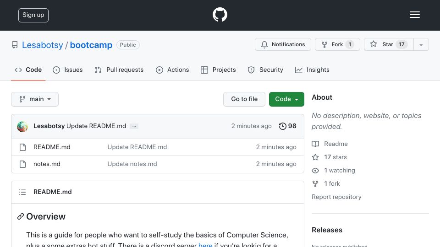Open the Update README.md commit in file row
This screenshot has width=440, height=247.
click(137, 147)
